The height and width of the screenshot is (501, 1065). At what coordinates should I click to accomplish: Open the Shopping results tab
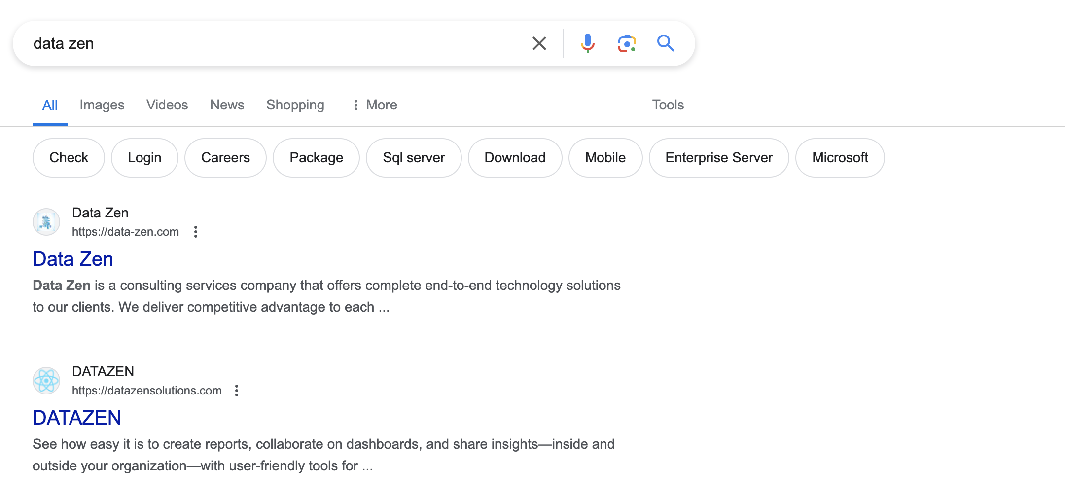(295, 105)
